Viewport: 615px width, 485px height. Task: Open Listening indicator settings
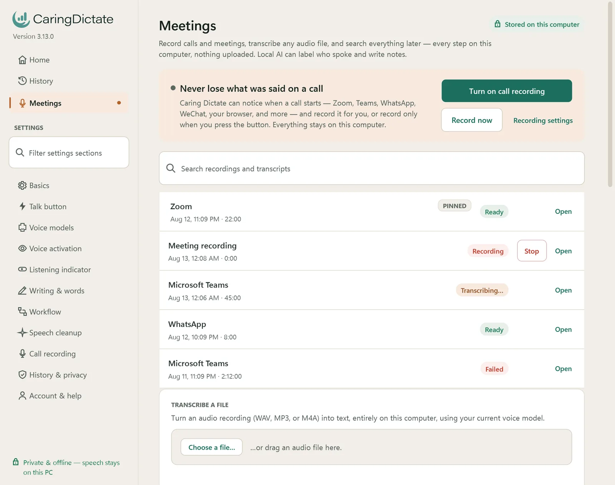pyautogui.click(x=69, y=269)
